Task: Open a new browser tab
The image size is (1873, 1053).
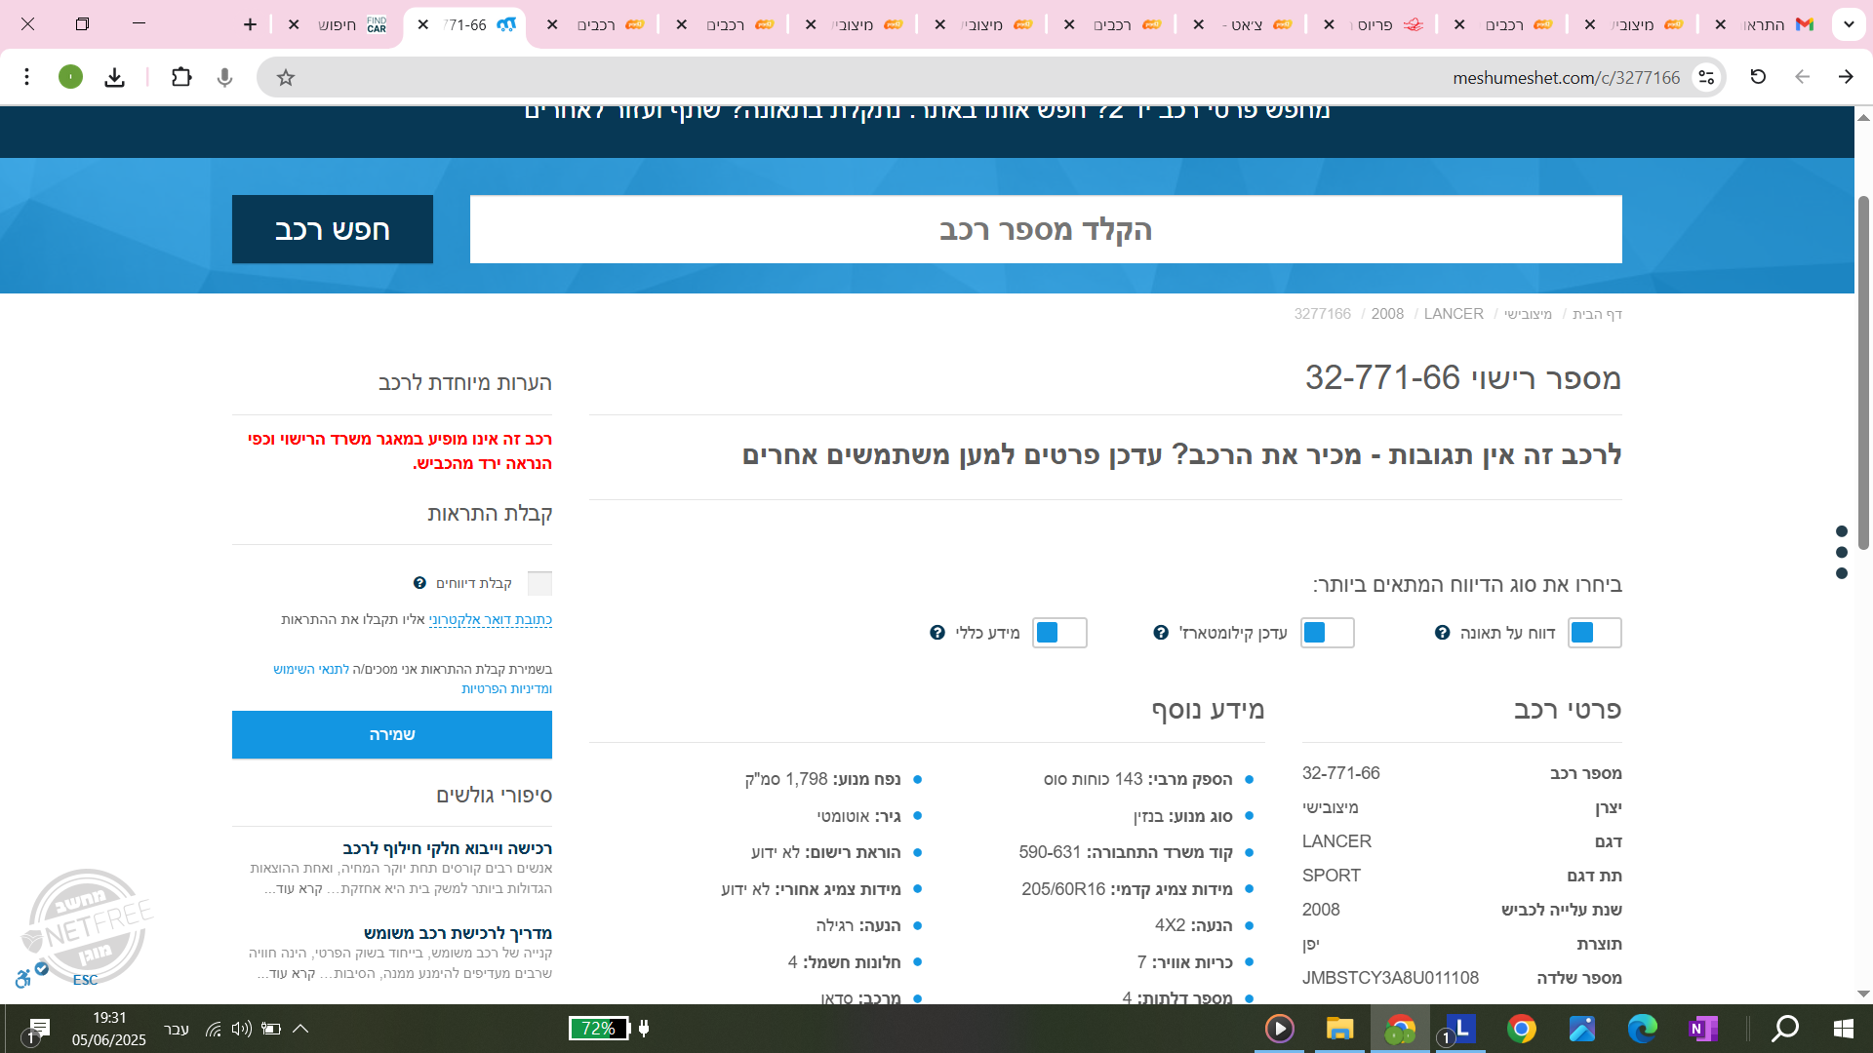Action: pos(251,24)
